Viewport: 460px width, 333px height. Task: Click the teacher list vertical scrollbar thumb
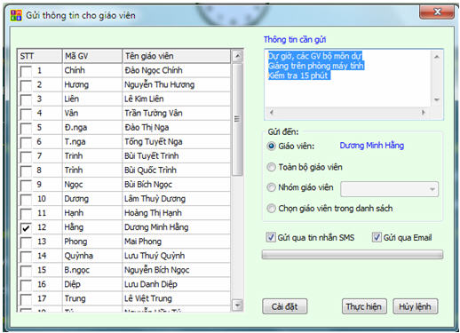pyautogui.click(x=237, y=119)
